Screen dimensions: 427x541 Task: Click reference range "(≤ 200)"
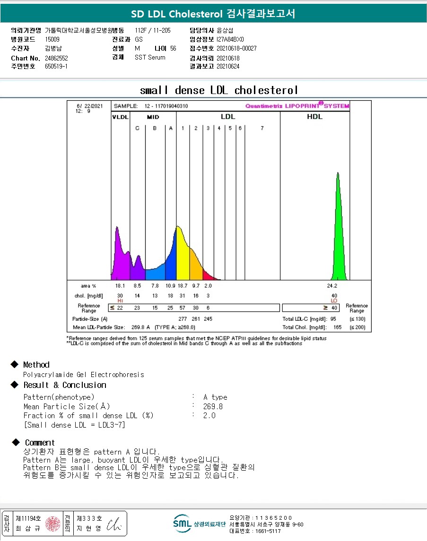tap(357, 327)
